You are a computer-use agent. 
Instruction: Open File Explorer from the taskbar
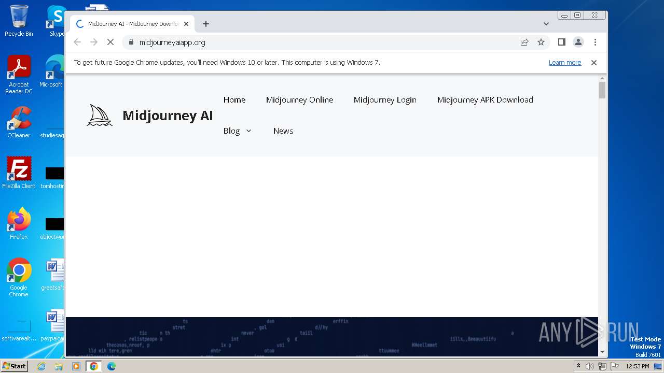pos(59,366)
